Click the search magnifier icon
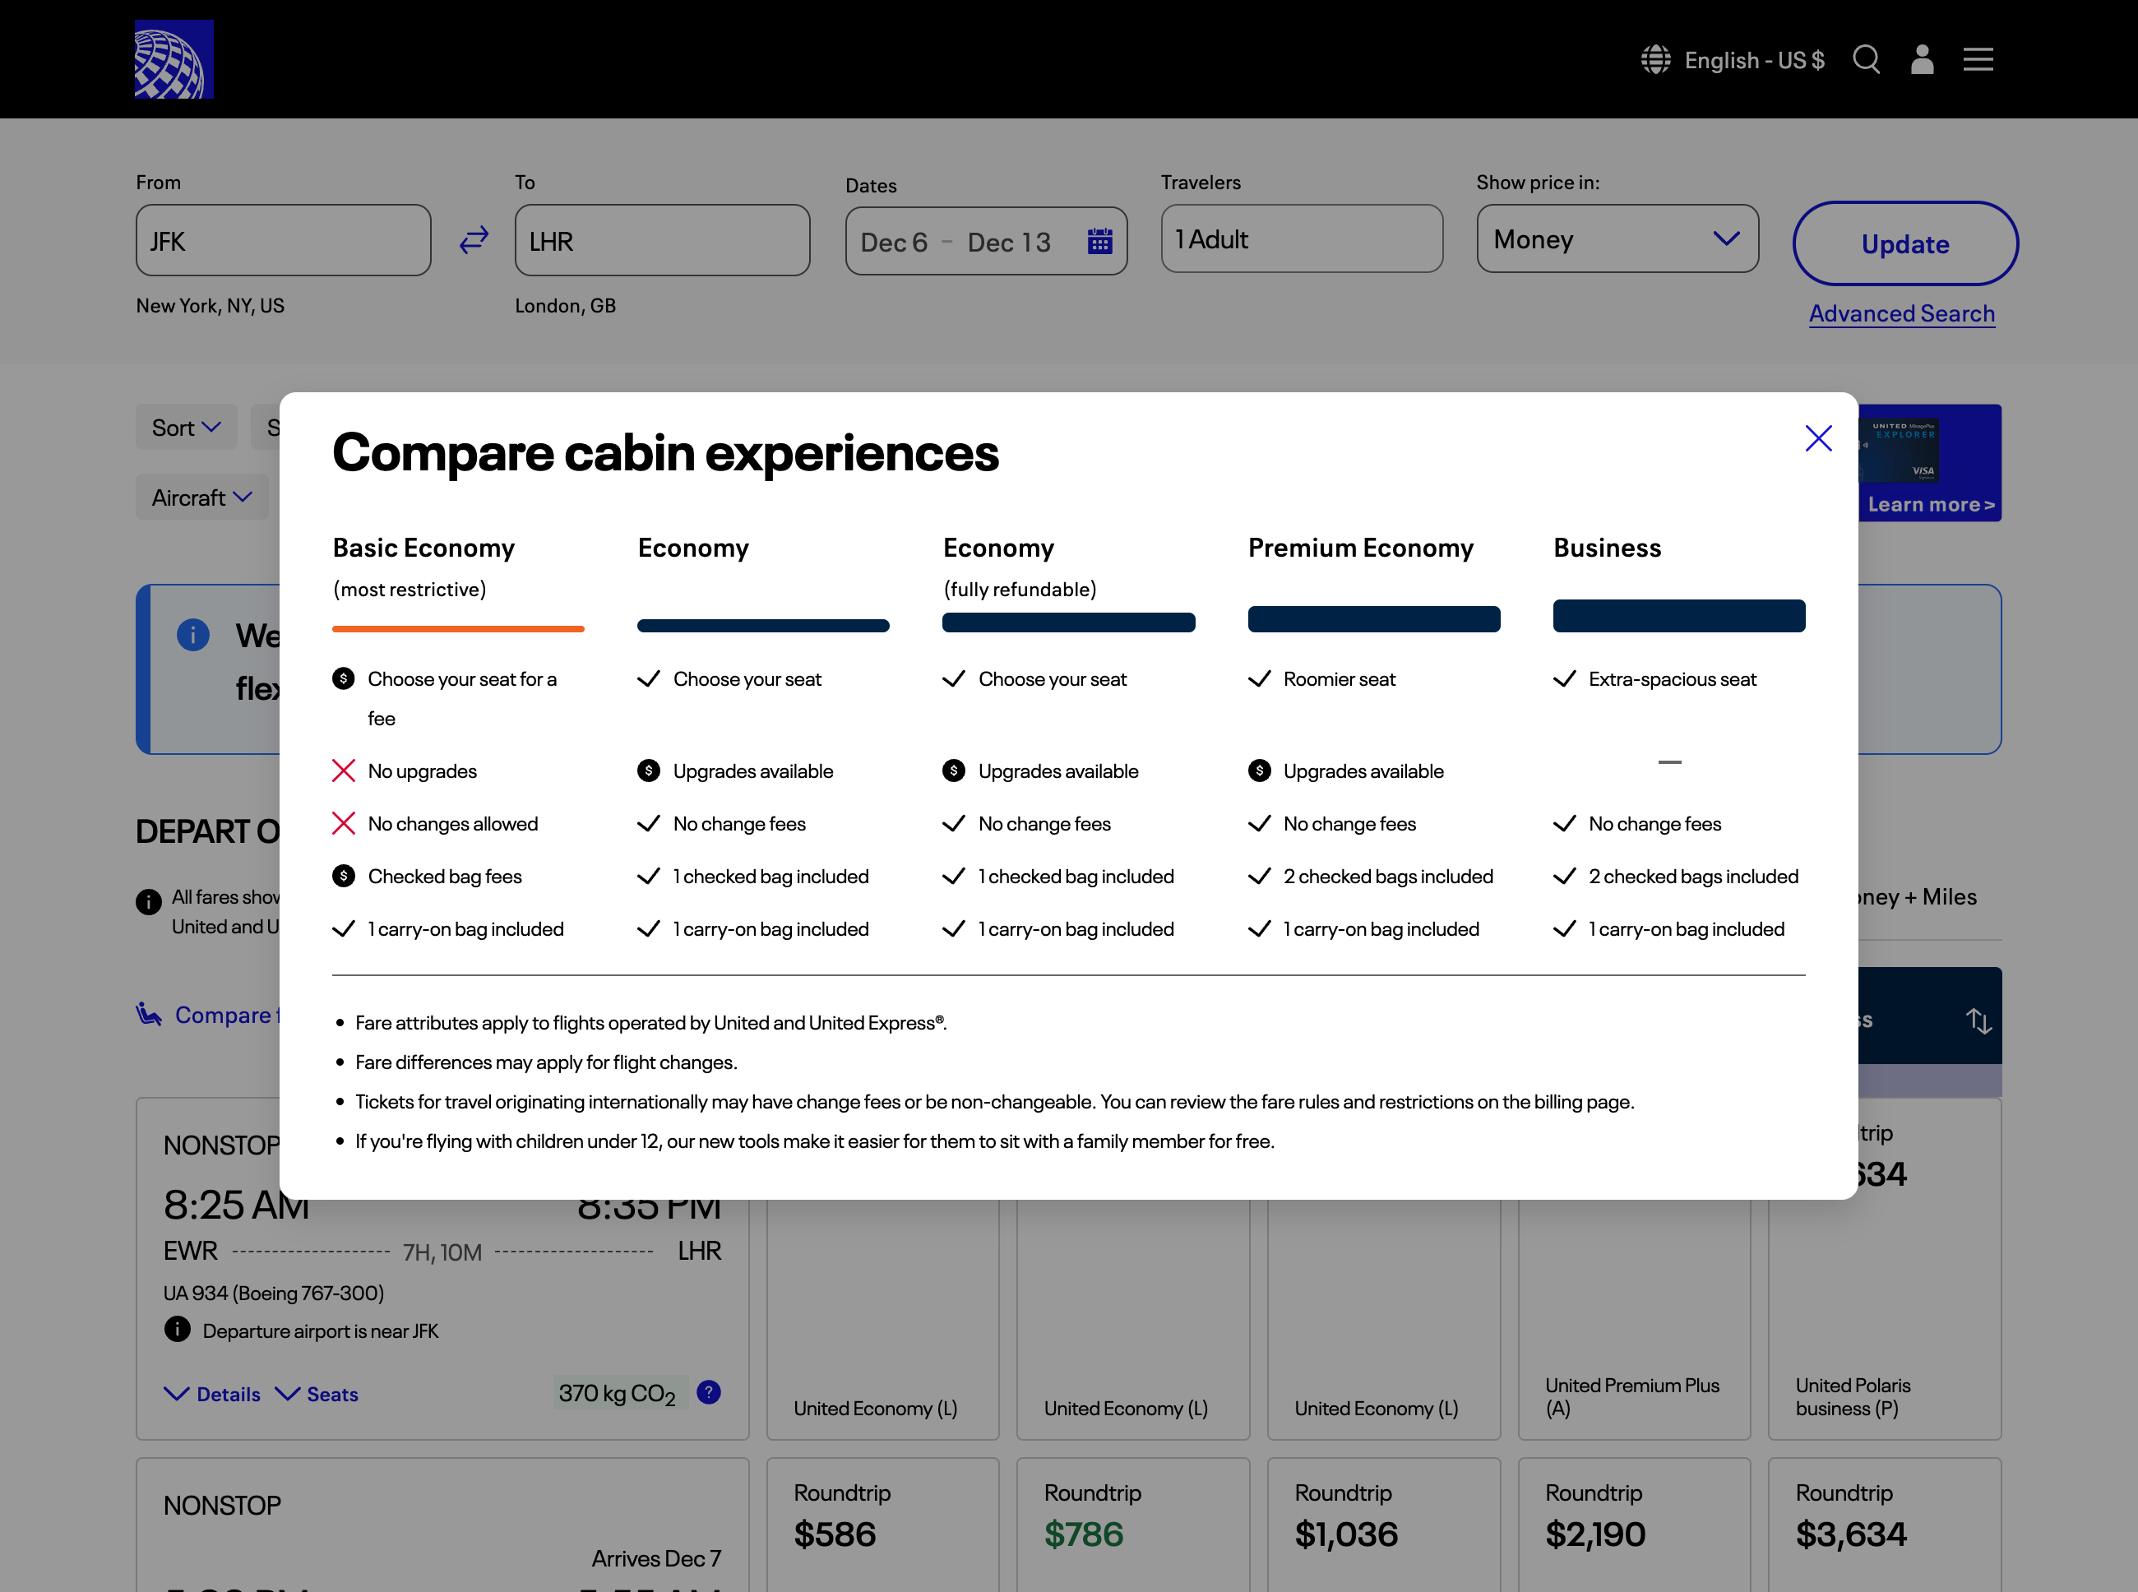The width and height of the screenshot is (2138, 1592). pos(1867,58)
